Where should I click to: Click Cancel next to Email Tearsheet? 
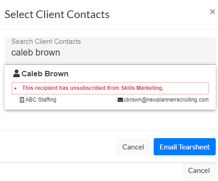click(x=133, y=147)
